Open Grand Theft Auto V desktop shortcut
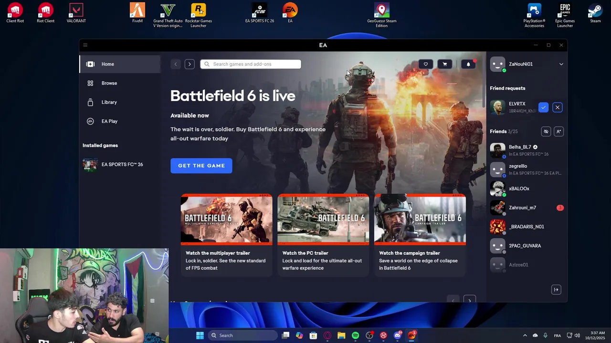The width and height of the screenshot is (611, 343). coord(168,15)
